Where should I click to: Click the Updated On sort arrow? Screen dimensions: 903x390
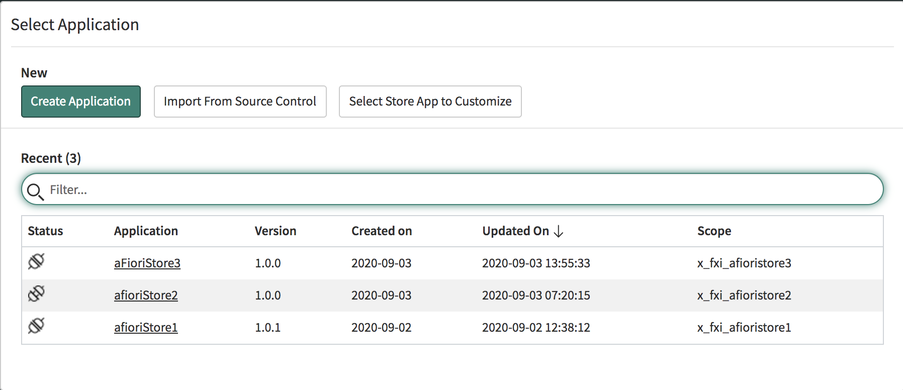(558, 231)
